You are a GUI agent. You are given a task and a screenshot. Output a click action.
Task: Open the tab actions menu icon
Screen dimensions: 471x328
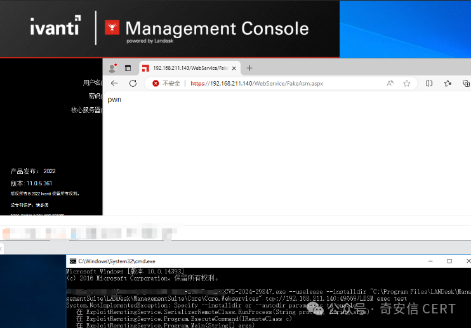click(x=128, y=68)
